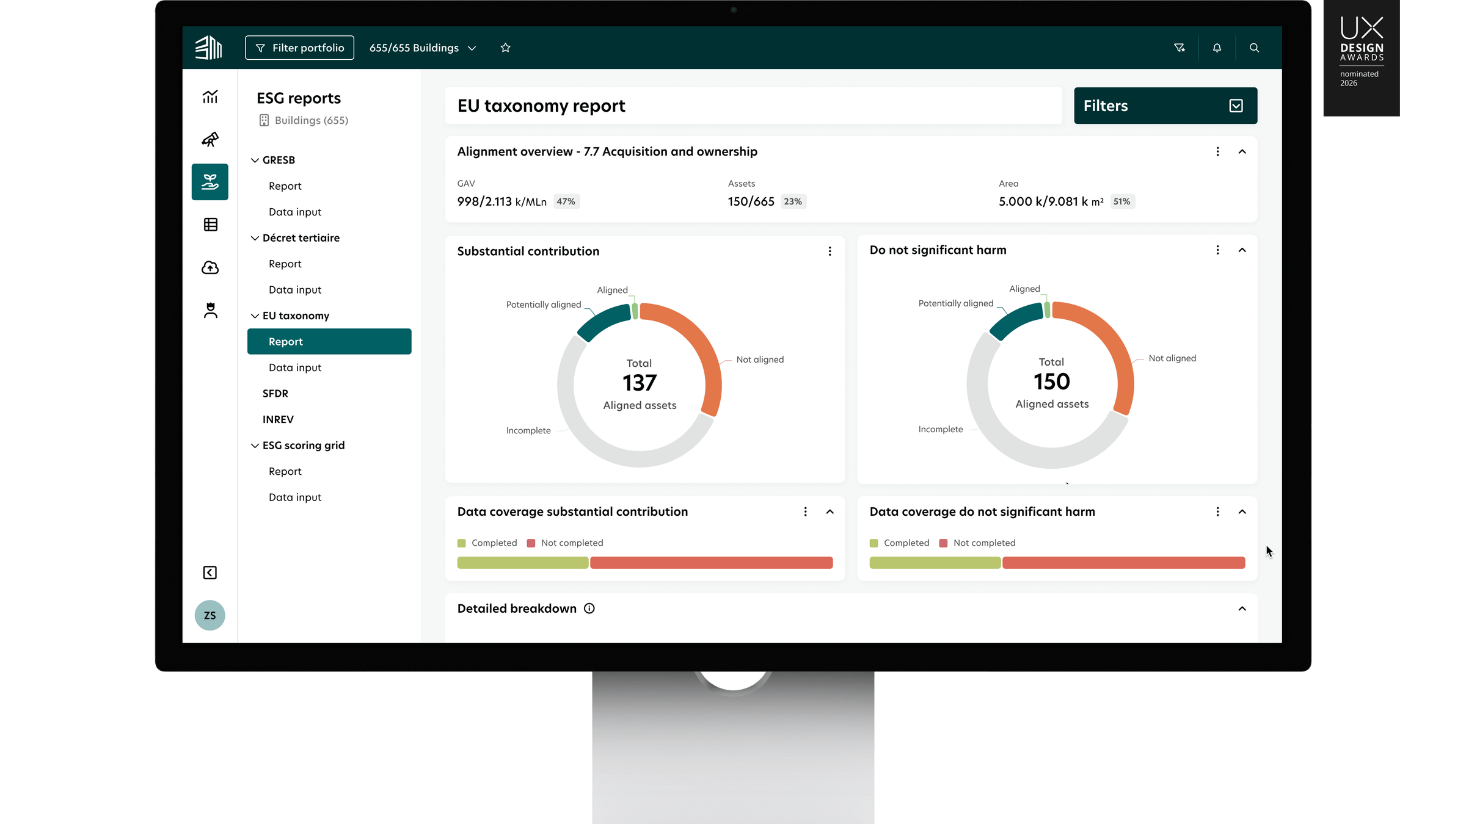Open the table grid sidebar icon
The height and width of the screenshot is (824, 1466).
(210, 225)
